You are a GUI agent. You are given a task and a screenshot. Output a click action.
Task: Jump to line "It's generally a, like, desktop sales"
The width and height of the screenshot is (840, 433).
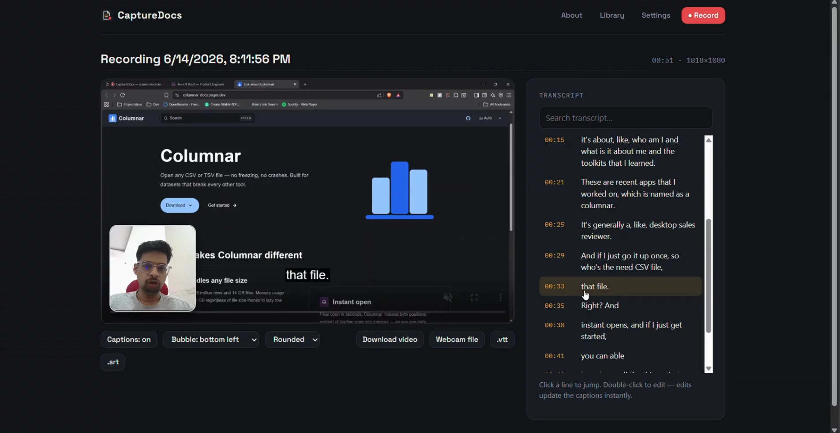(620, 231)
